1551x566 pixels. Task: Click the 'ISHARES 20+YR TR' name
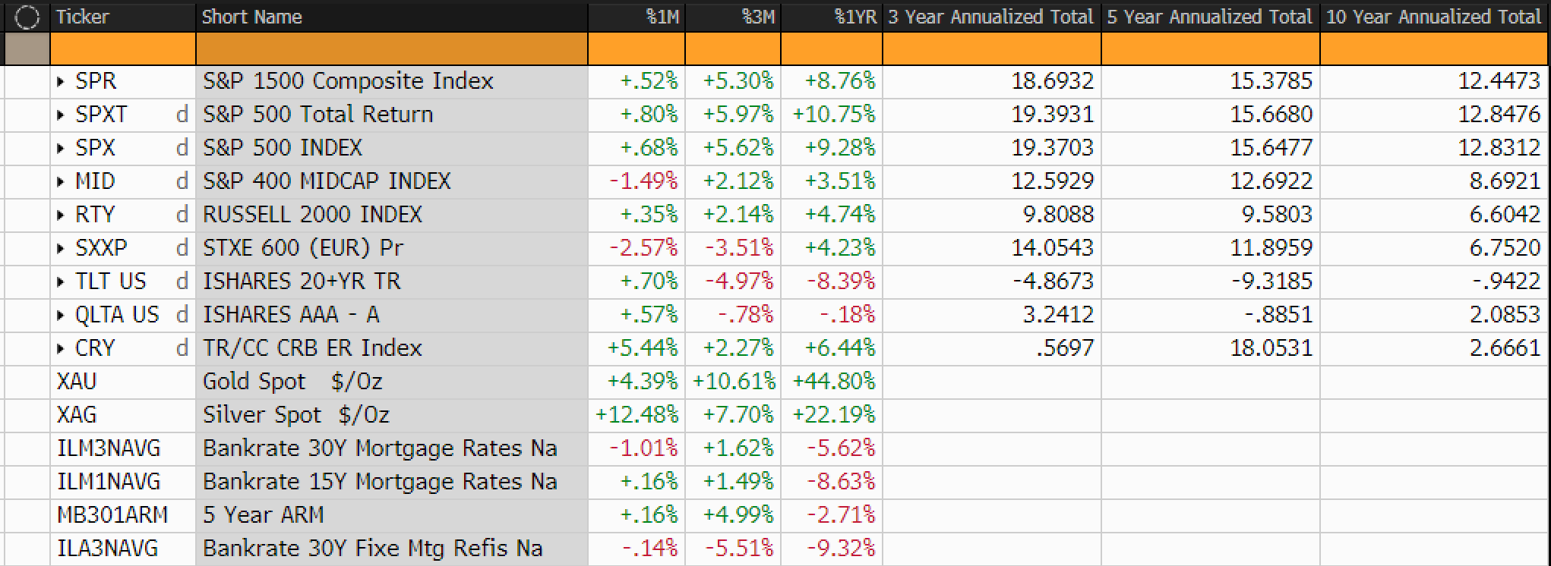pyautogui.click(x=302, y=281)
